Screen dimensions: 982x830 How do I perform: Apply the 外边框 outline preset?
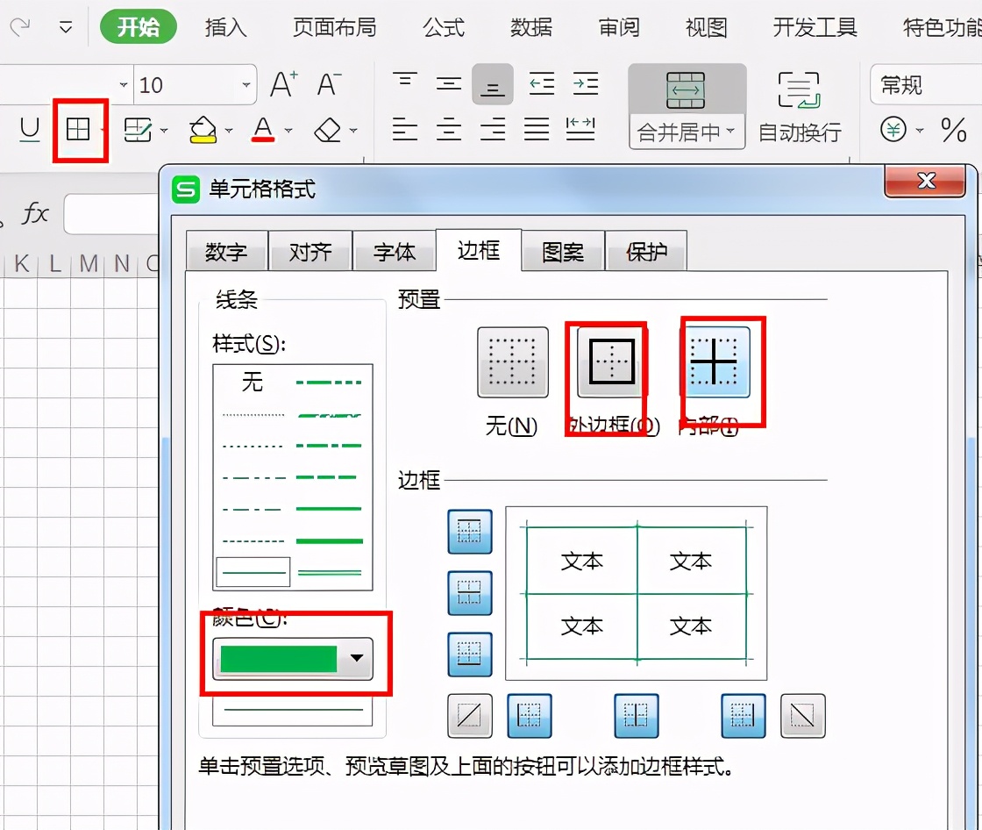point(612,361)
